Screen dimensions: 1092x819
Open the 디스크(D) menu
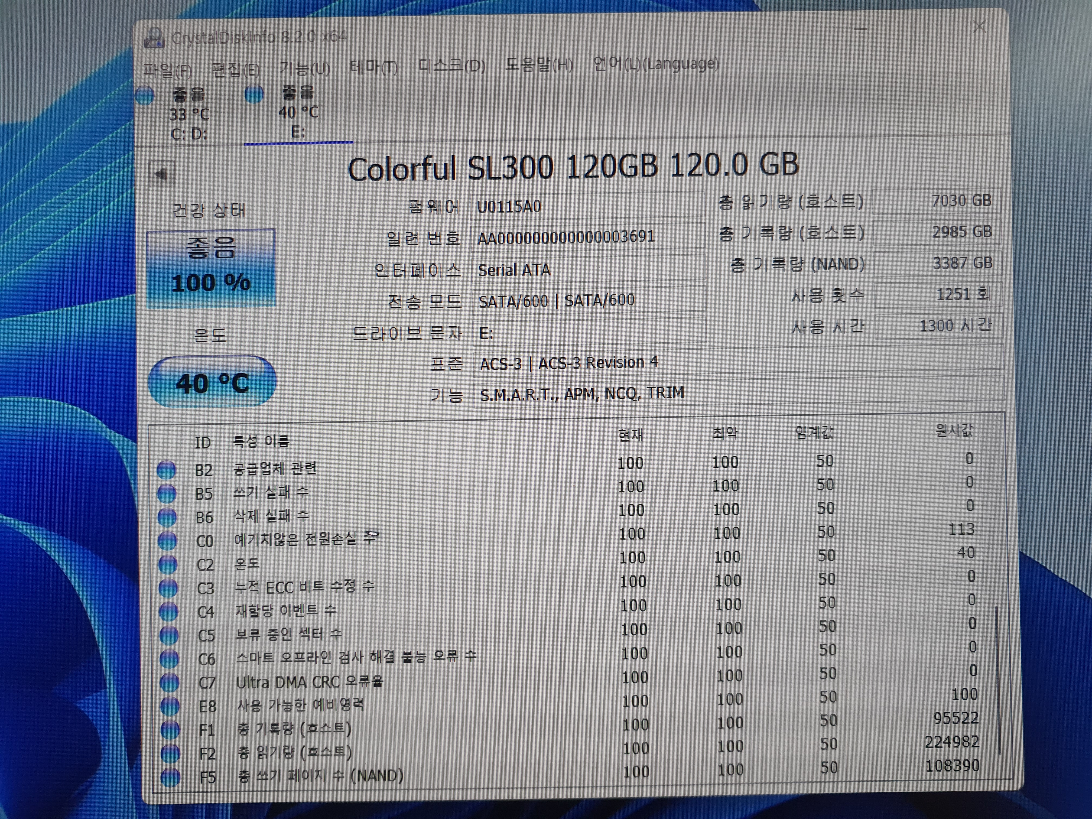[x=452, y=65]
